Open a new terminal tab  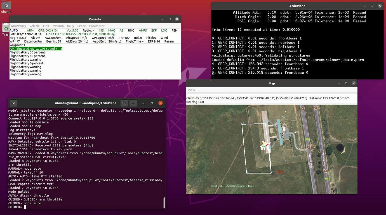(13, 103)
